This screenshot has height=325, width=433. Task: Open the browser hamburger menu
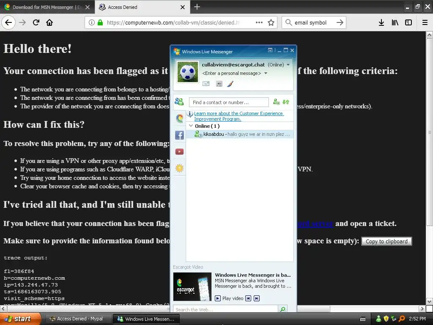click(x=425, y=22)
